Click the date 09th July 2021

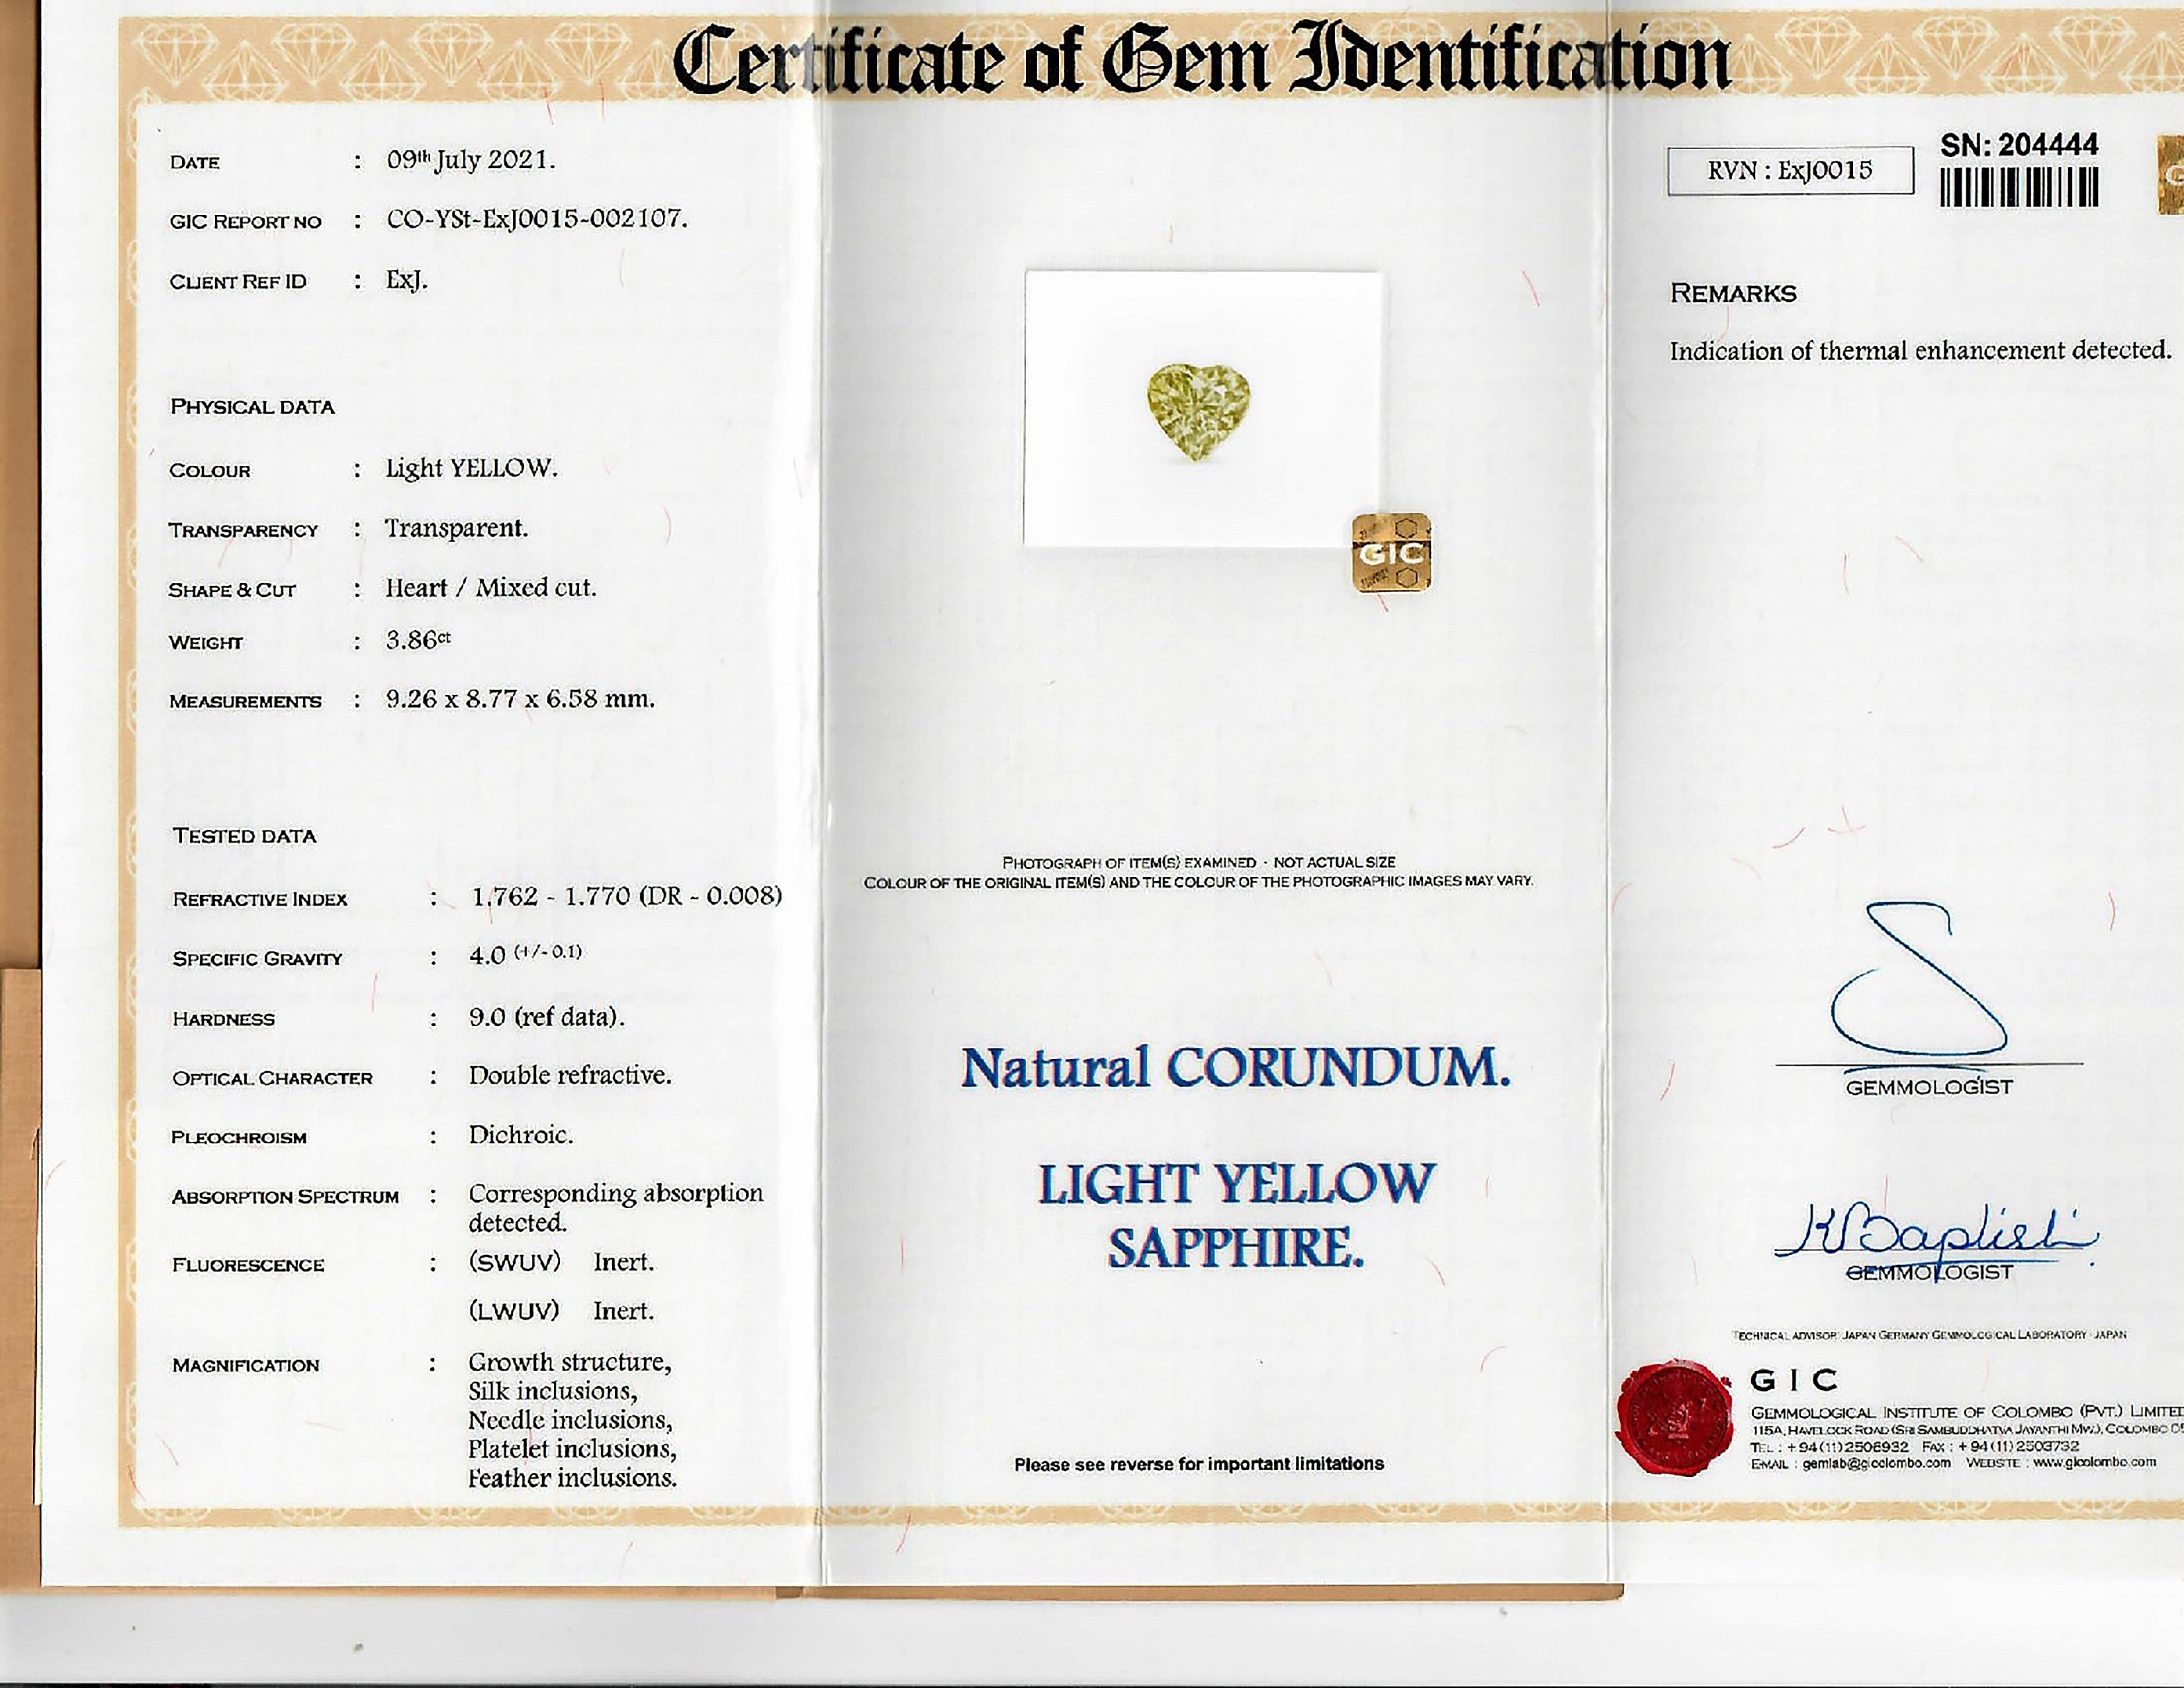point(470,160)
